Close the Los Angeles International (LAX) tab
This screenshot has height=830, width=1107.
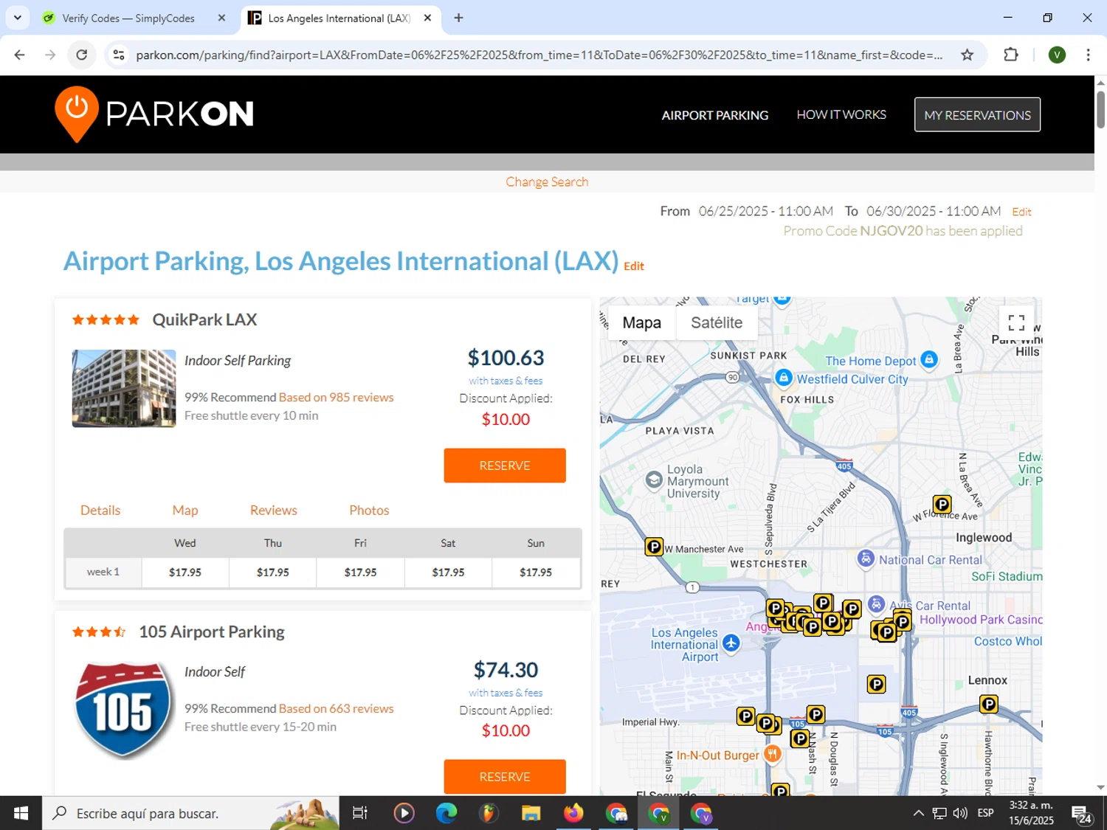(427, 18)
